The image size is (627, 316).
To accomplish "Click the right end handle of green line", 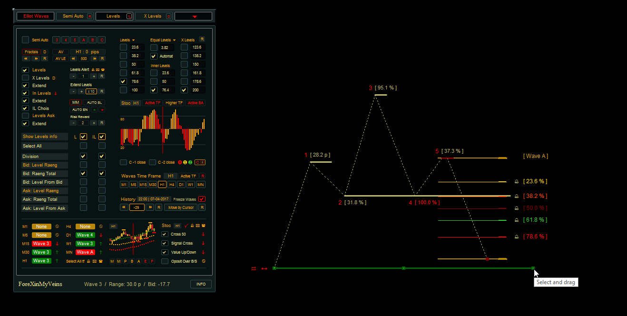I will 533,268.
